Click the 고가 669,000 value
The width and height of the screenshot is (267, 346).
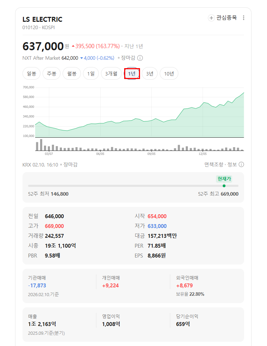[55, 226]
